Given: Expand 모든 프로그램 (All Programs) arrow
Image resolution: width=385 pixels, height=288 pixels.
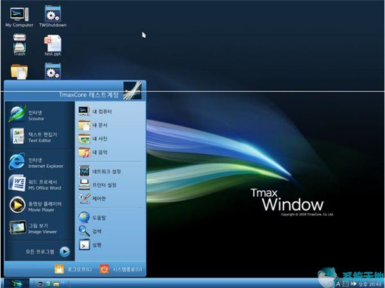Looking at the screenshot, I should point(65,251).
